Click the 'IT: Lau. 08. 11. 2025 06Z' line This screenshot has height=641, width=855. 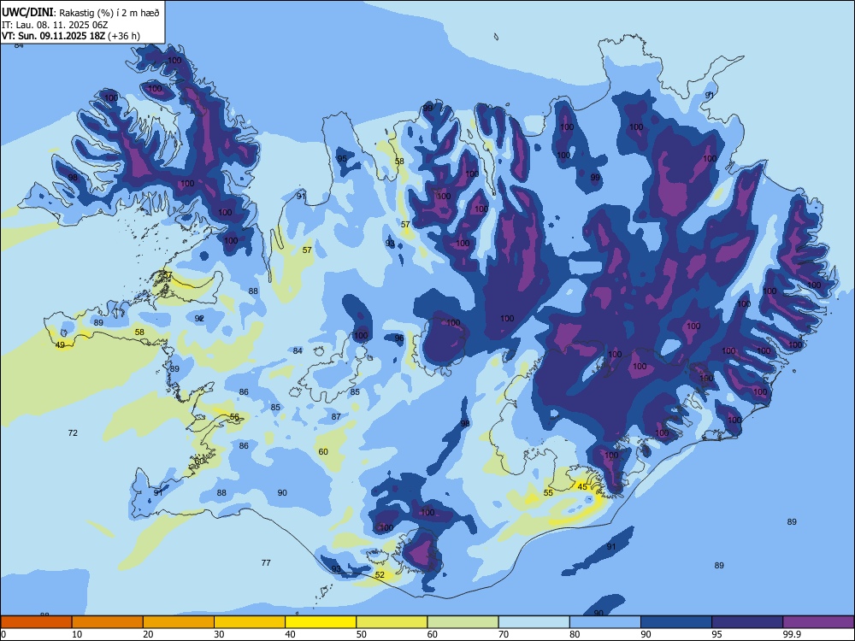pos(55,25)
